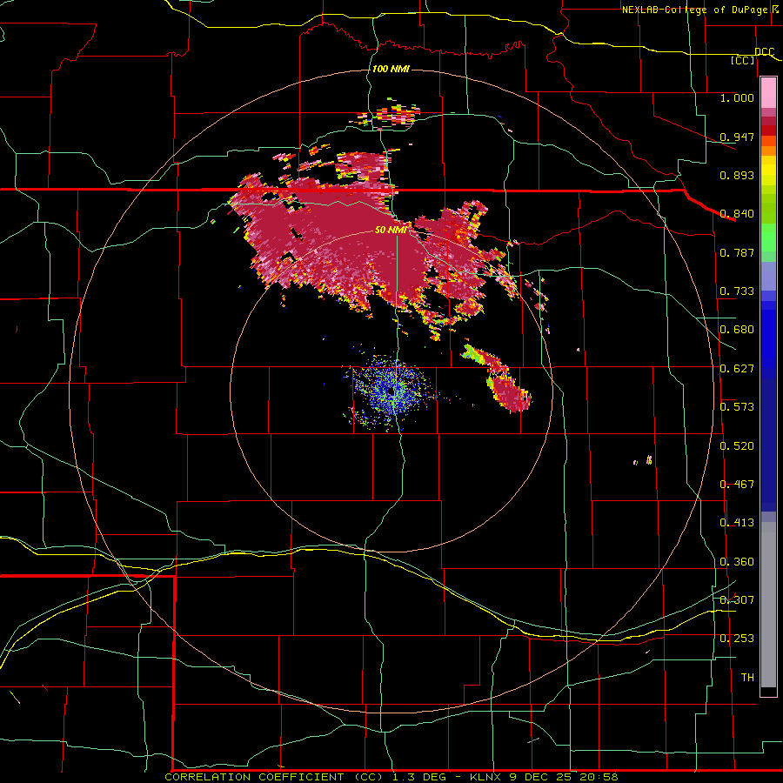Click the 0.307 scale value

(737, 599)
